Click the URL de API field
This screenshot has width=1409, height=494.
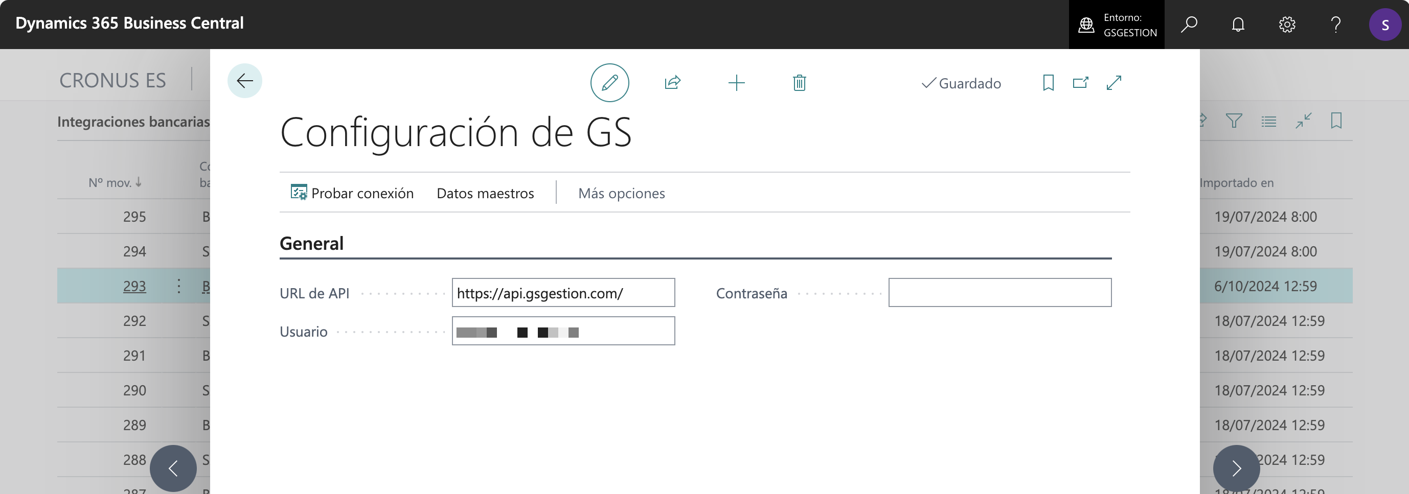tap(563, 293)
